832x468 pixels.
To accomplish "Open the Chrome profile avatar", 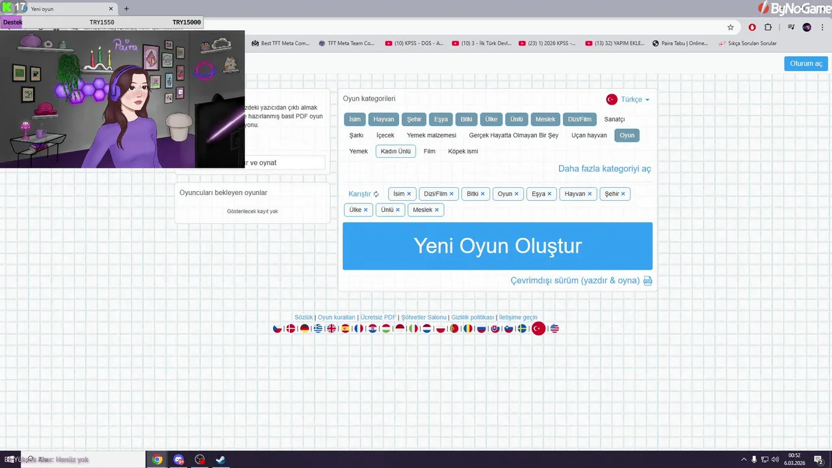I will click(x=807, y=27).
